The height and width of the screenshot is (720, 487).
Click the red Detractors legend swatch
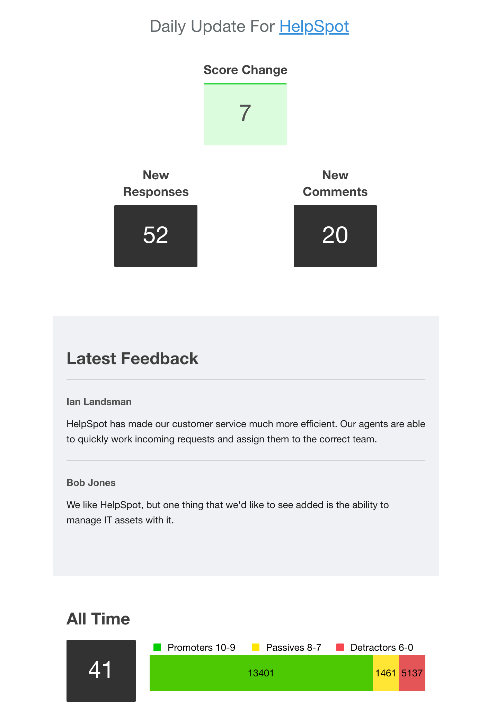(x=340, y=647)
